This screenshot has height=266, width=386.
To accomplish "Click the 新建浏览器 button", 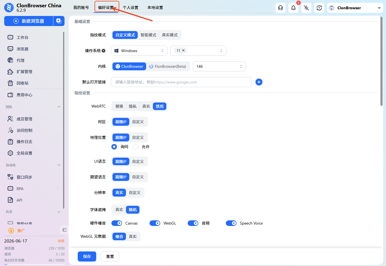I will click(x=29, y=21).
